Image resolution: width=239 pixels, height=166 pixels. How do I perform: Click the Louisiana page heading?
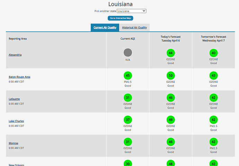121,4
